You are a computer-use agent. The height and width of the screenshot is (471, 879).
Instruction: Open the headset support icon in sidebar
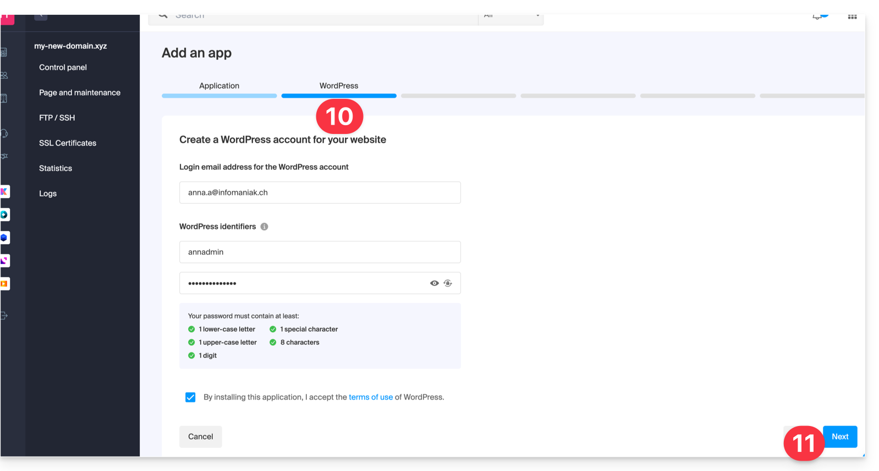pos(4,133)
